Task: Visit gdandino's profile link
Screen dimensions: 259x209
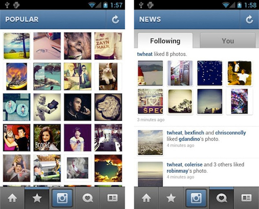Action: [x=190, y=139]
